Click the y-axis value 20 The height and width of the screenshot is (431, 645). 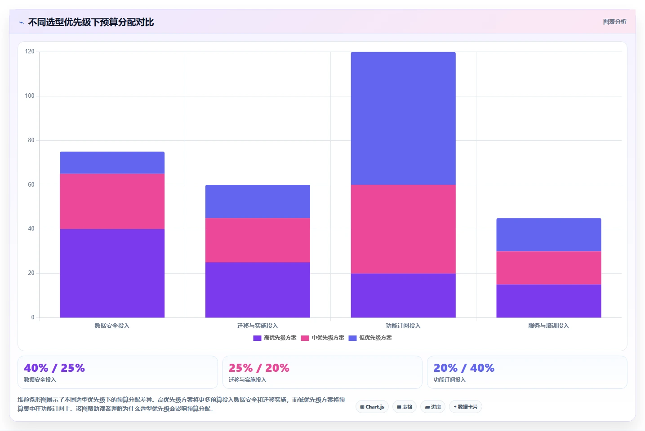pos(31,273)
